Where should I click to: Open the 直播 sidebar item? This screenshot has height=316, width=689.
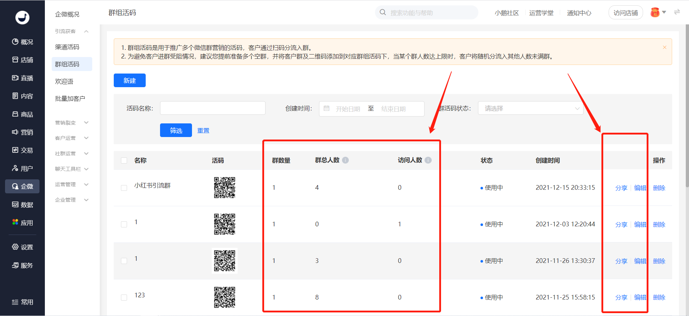pyautogui.click(x=22, y=78)
